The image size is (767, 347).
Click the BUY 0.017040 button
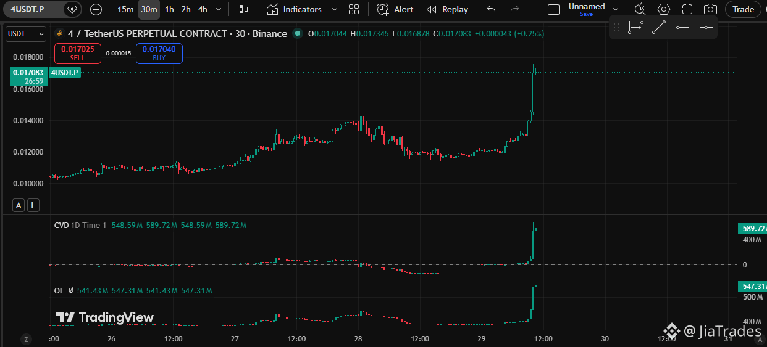click(159, 54)
